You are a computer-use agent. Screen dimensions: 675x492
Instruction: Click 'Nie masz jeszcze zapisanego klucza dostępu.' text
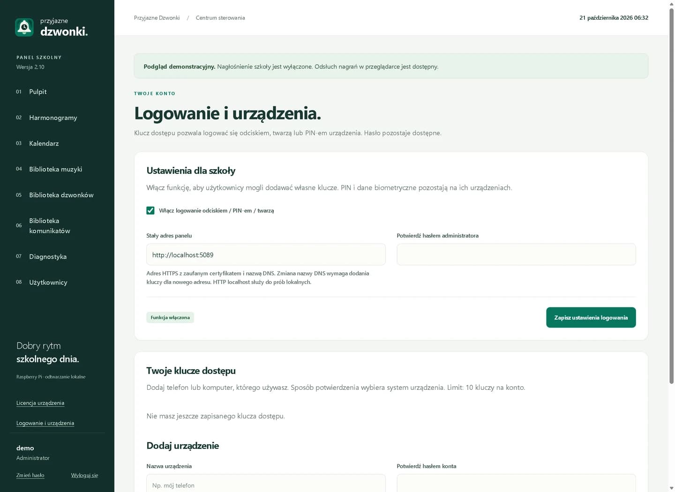pyautogui.click(x=216, y=416)
